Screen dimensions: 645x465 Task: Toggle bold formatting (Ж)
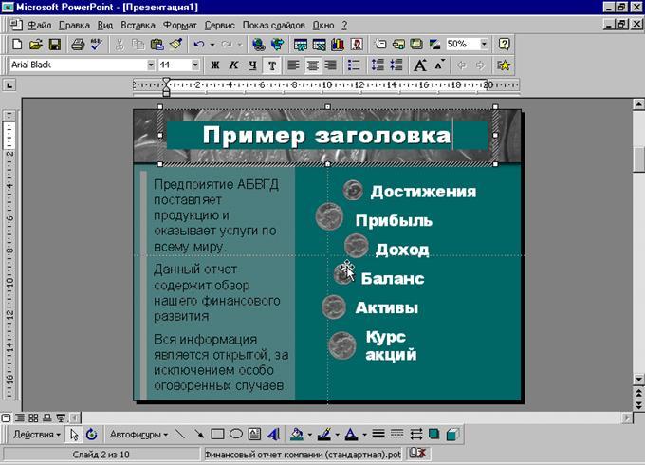(x=215, y=65)
